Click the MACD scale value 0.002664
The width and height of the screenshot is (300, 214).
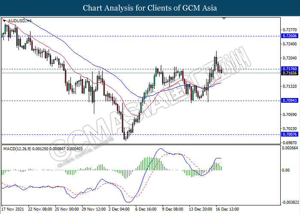[290, 148]
